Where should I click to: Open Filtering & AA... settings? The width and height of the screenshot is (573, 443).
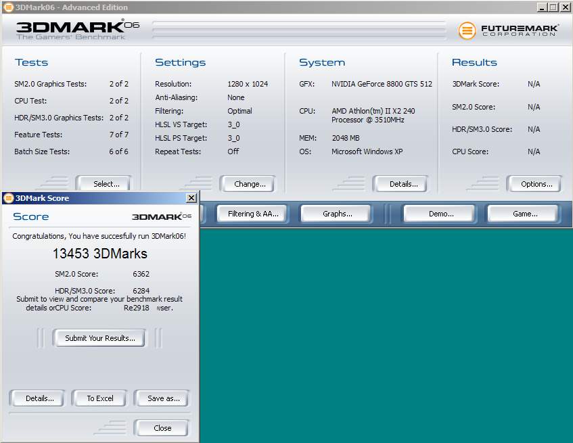point(253,214)
